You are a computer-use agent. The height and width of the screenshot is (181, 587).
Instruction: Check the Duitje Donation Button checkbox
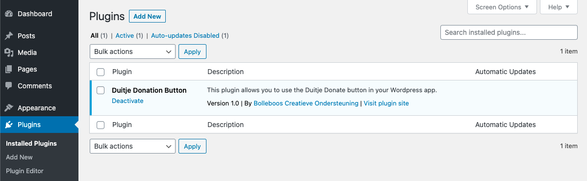pos(101,90)
